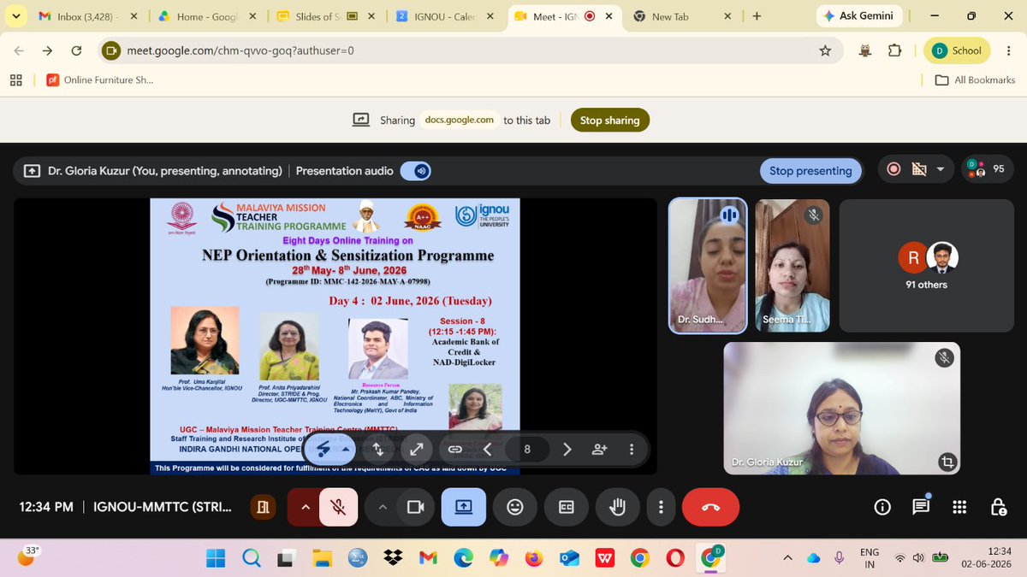This screenshot has width=1027, height=577.
Task: Toggle closed captions button
Action: [x=566, y=507]
